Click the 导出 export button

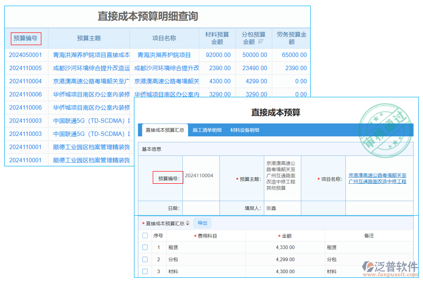tap(203, 223)
